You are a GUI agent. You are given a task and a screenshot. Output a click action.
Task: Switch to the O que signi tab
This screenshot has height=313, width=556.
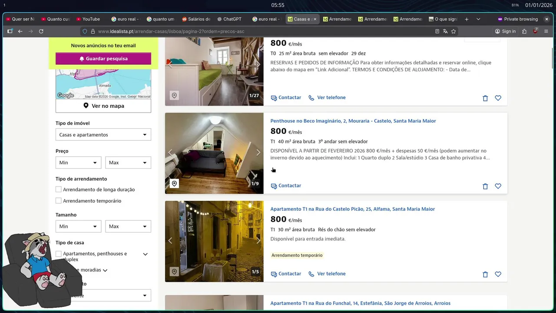[443, 19]
